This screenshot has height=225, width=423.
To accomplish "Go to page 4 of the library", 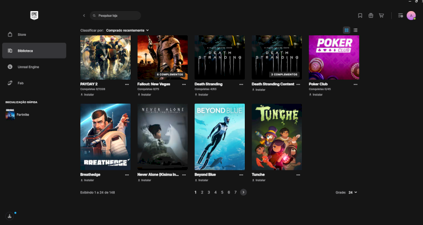I will tap(216, 192).
